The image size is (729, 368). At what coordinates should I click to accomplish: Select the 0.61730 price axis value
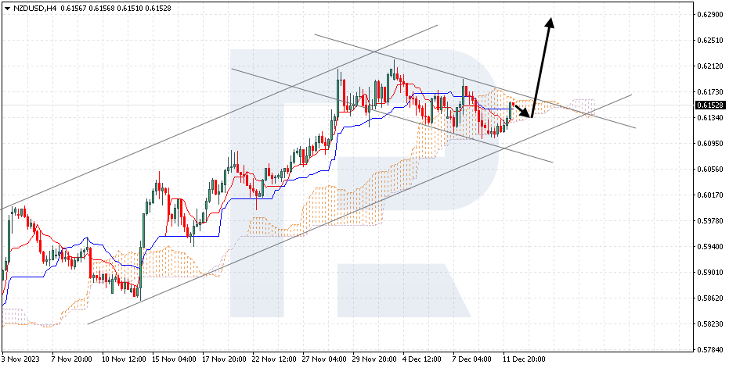point(709,92)
